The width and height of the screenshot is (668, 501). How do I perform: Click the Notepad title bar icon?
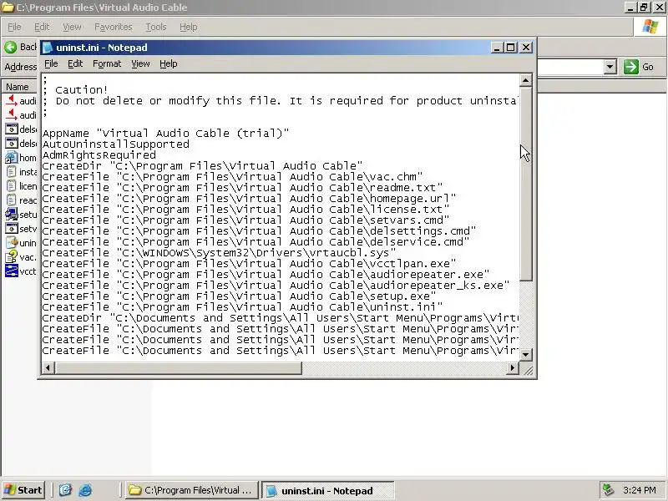click(x=48, y=48)
